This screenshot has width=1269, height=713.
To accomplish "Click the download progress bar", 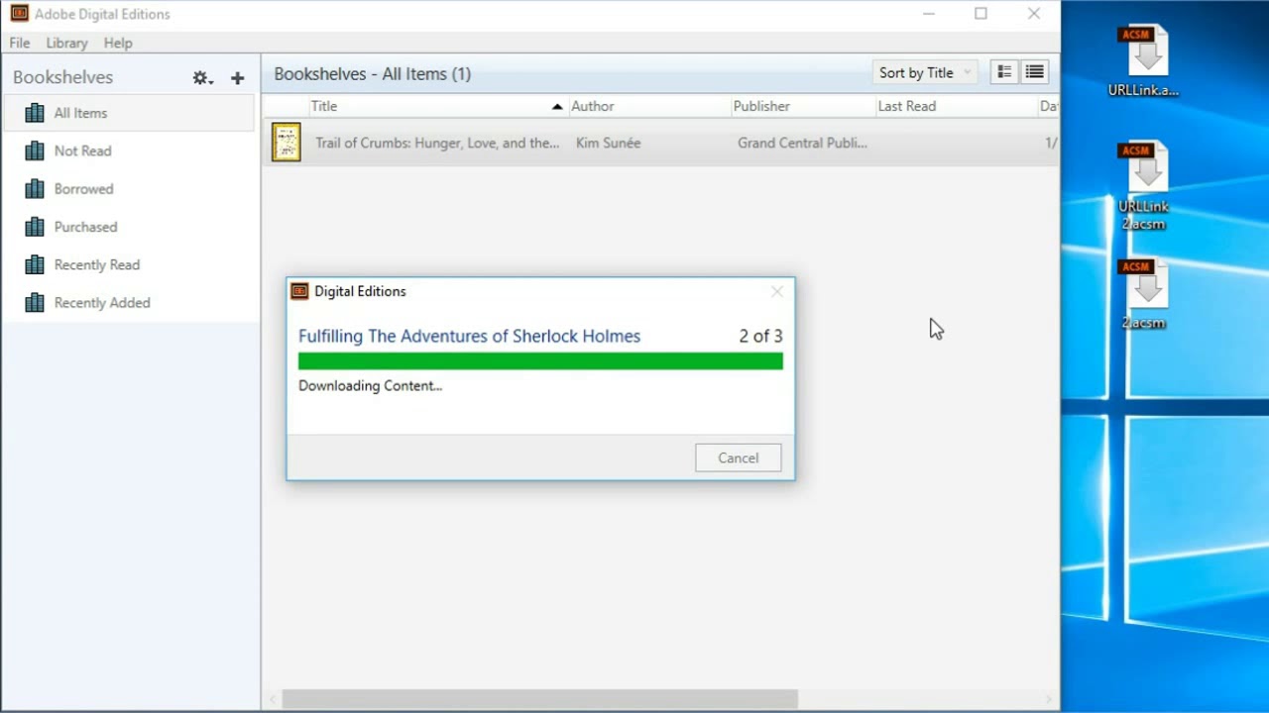I will point(540,361).
